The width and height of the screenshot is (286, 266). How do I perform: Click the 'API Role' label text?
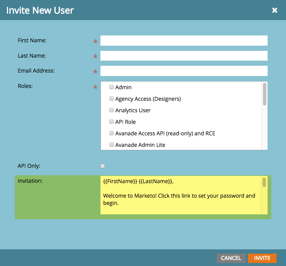tap(126, 122)
